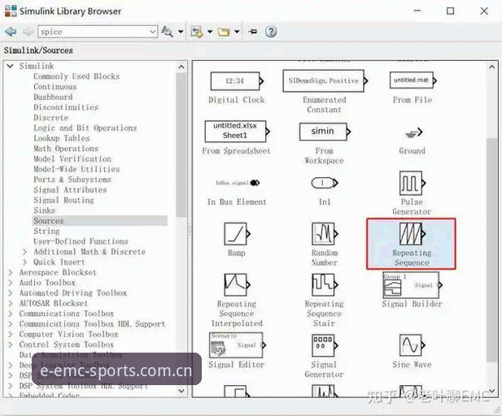502x416 pixels.
Task: Open the Model-Wide Utilities library
Action: tap(76, 169)
